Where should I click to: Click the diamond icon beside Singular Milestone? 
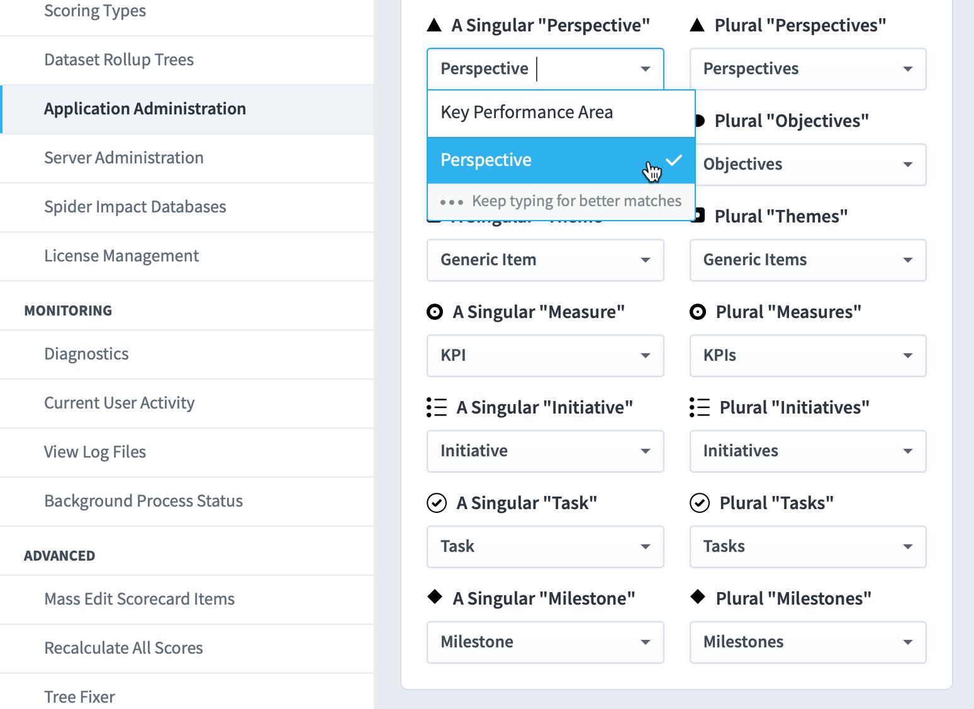(435, 596)
